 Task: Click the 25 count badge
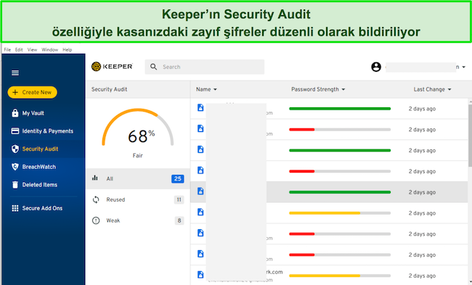[178, 178]
